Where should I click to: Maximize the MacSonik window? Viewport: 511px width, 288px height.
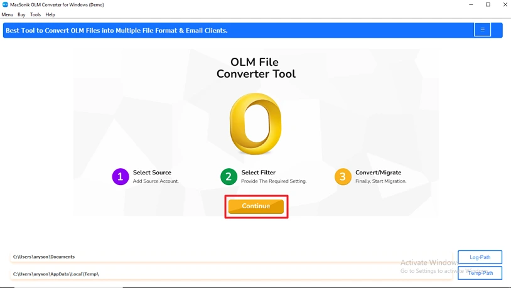(488, 4)
